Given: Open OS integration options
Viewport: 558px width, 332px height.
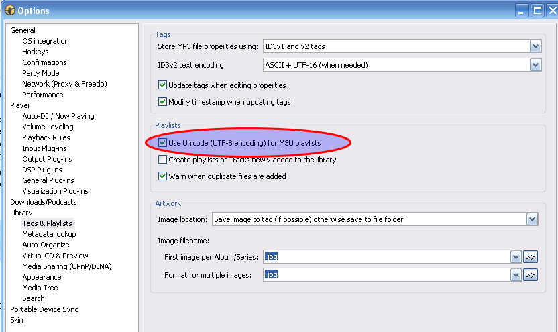Looking at the screenshot, I should point(46,41).
